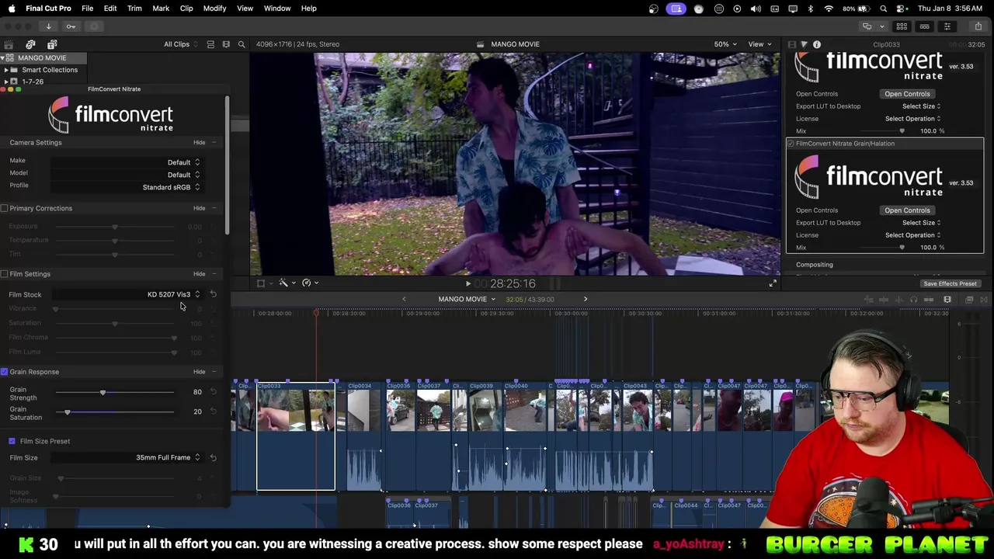Open the Modify menu

point(215,9)
